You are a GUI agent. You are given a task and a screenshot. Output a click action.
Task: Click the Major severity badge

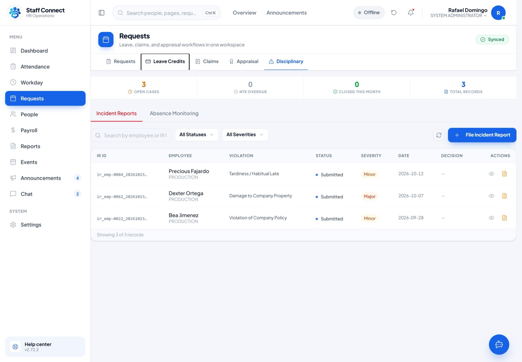tap(370, 196)
